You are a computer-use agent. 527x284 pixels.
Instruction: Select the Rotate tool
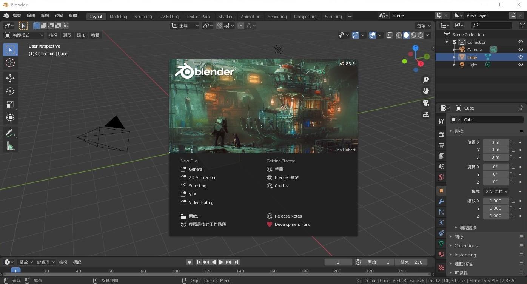pos(10,91)
